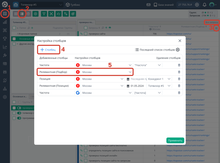The width and height of the screenshot is (220, 163).
Task: Open the Тулбокс menu in header
Action: pyautogui.click(x=73, y=5)
